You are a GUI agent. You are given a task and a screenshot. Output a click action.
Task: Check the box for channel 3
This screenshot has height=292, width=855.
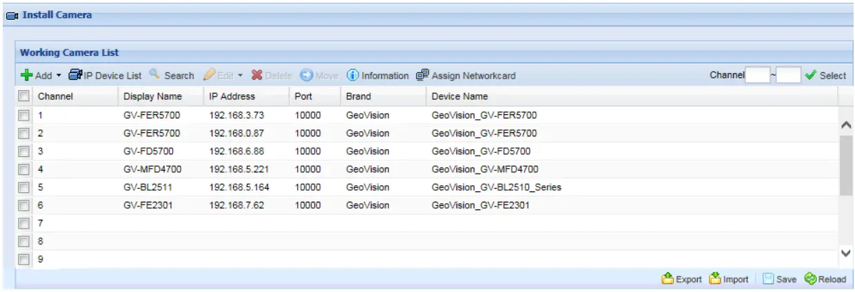(23, 151)
